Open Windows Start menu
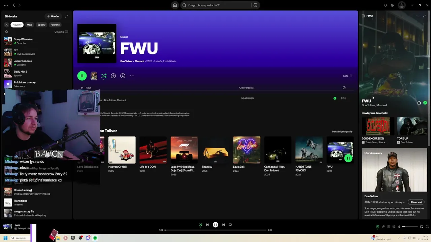Image resolution: width=431 pixels, height=242 pixels. point(5,238)
